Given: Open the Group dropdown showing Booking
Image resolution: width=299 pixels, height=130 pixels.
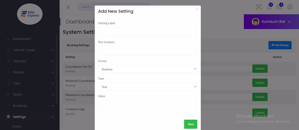Looking at the screenshot, I should click(x=148, y=69).
